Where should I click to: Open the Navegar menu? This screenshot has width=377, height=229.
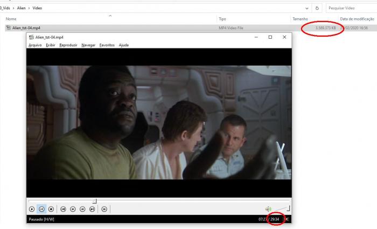[x=88, y=45]
